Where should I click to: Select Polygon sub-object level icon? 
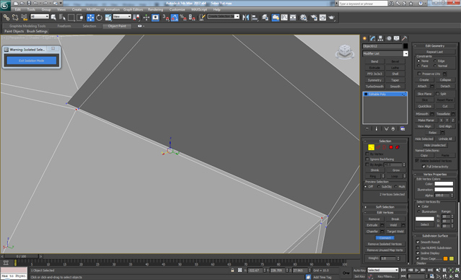point(391,147)
